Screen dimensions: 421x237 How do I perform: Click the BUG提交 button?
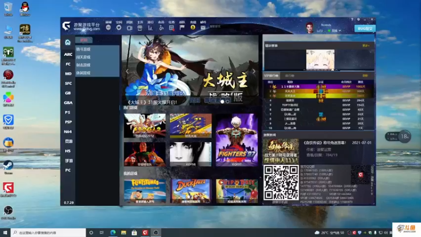pyautogui.click(x=365, y=28)
